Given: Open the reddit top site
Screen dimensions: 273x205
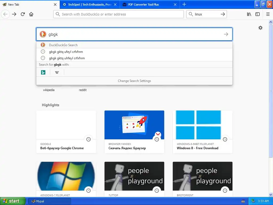Looking at the screenshot, I should point(83,90).
